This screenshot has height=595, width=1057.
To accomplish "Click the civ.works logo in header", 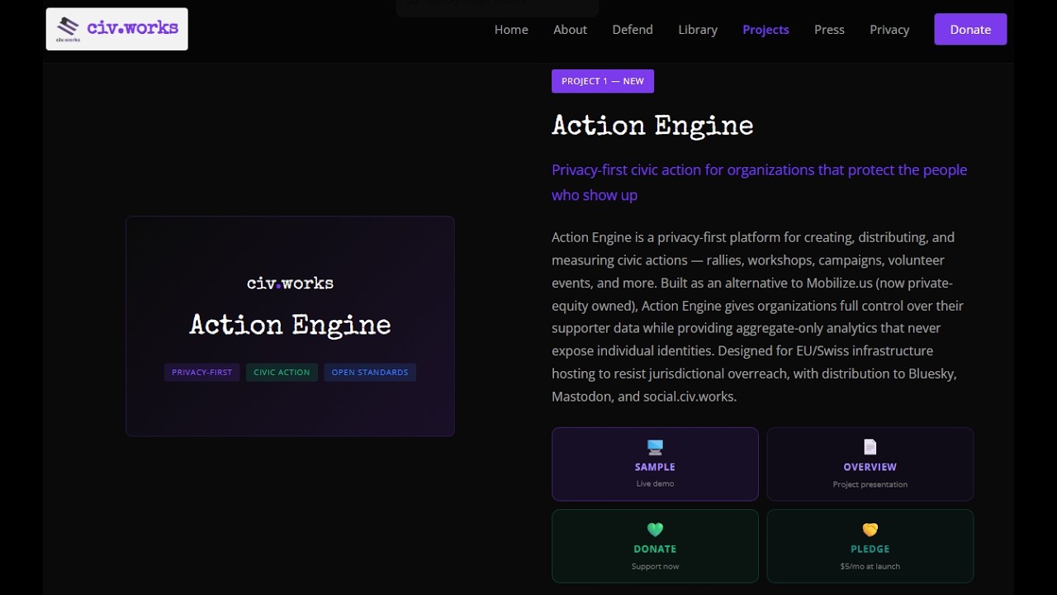I will [x=116, y=29].
